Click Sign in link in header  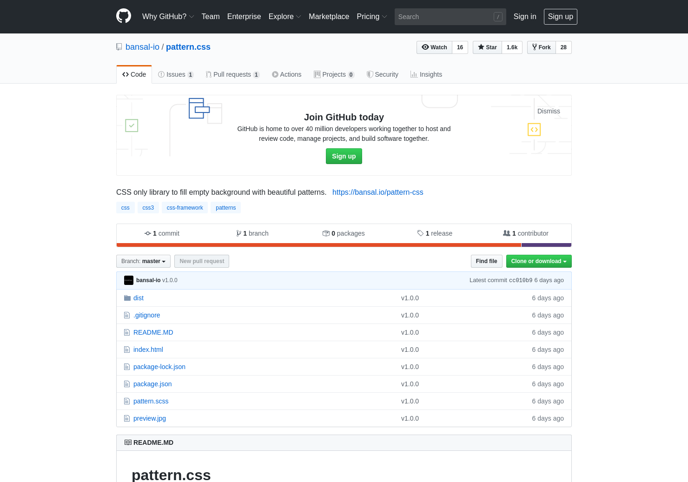pos(525,16)
